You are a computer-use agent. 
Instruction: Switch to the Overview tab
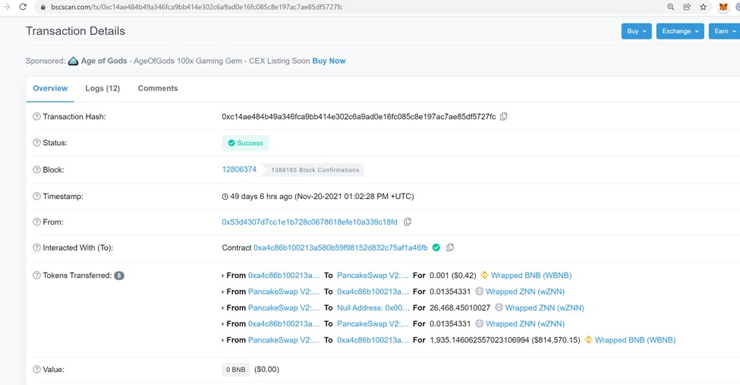(50, 88)
